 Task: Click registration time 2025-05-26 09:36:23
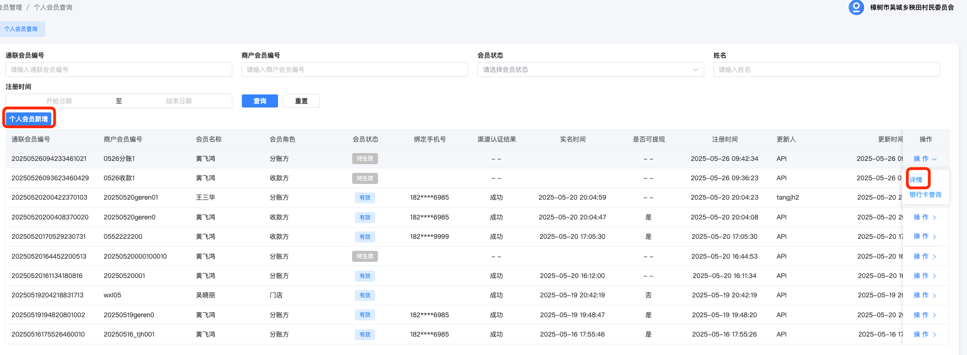point(725,178)
